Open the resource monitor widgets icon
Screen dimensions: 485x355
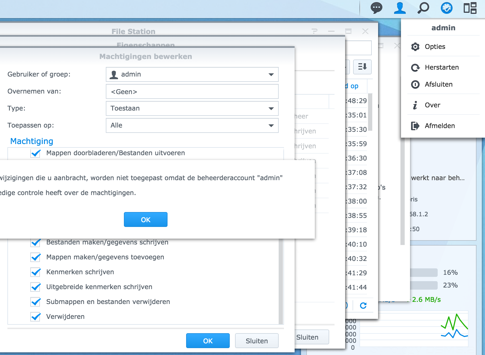point(446,8)
